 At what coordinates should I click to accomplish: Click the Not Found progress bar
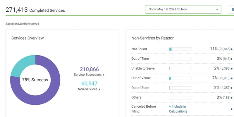coord(180,49)
